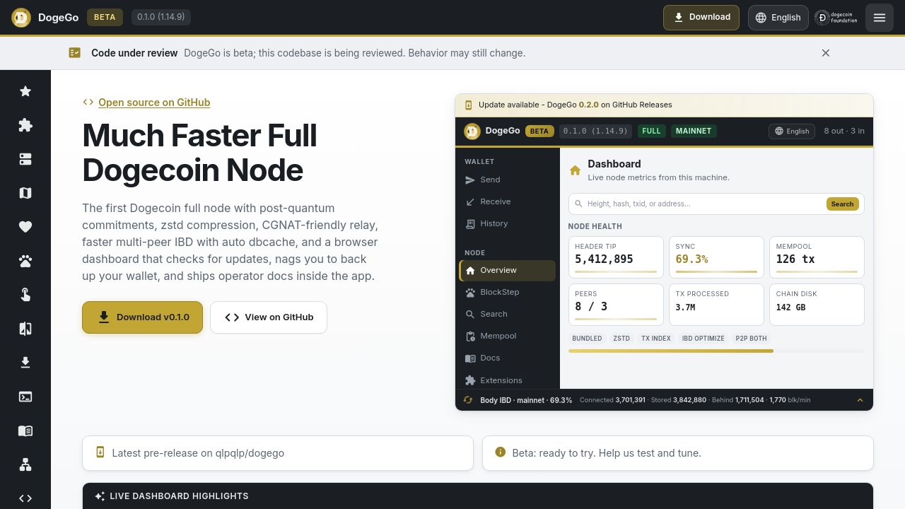The width and height of the screenshot is (905, 509).
Task: Select BlockStep in dashboard preview menu
Action: tap(507, 292)
